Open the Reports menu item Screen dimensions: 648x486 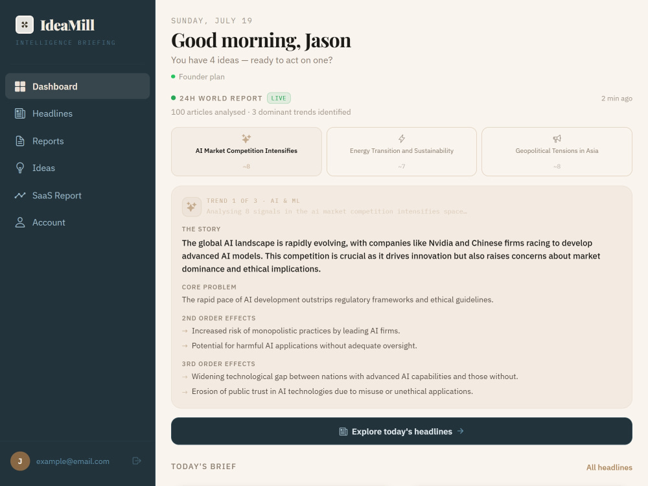(77, 141)
